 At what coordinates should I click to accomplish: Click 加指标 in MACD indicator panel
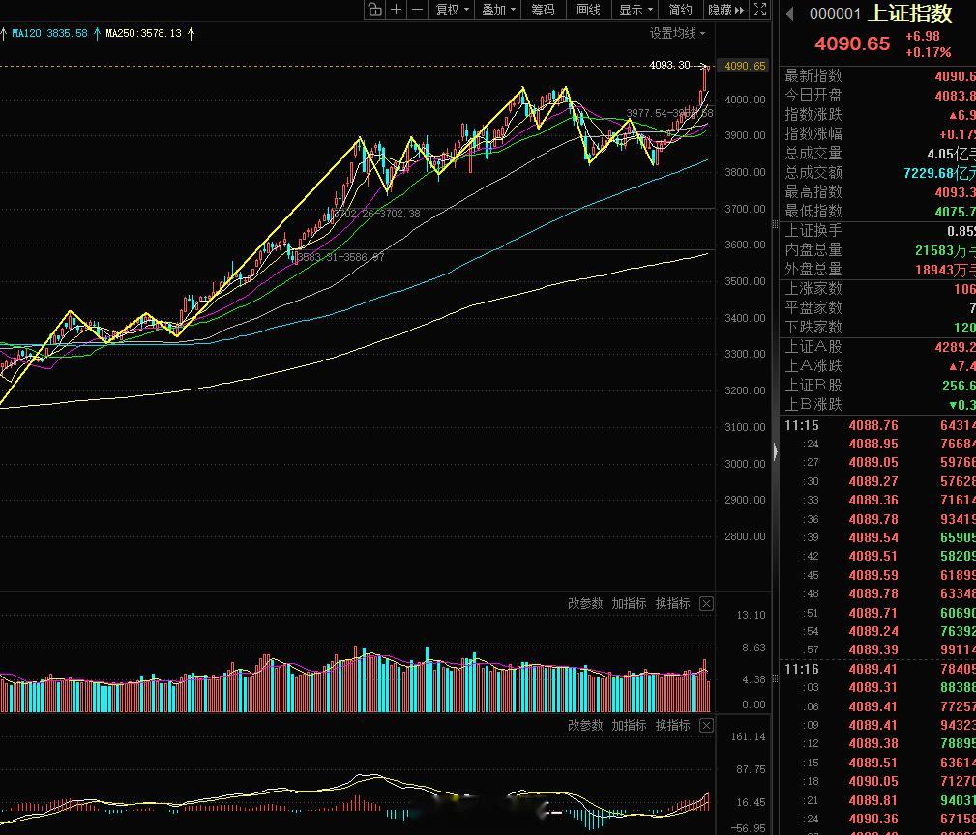(x=629, y=725)
